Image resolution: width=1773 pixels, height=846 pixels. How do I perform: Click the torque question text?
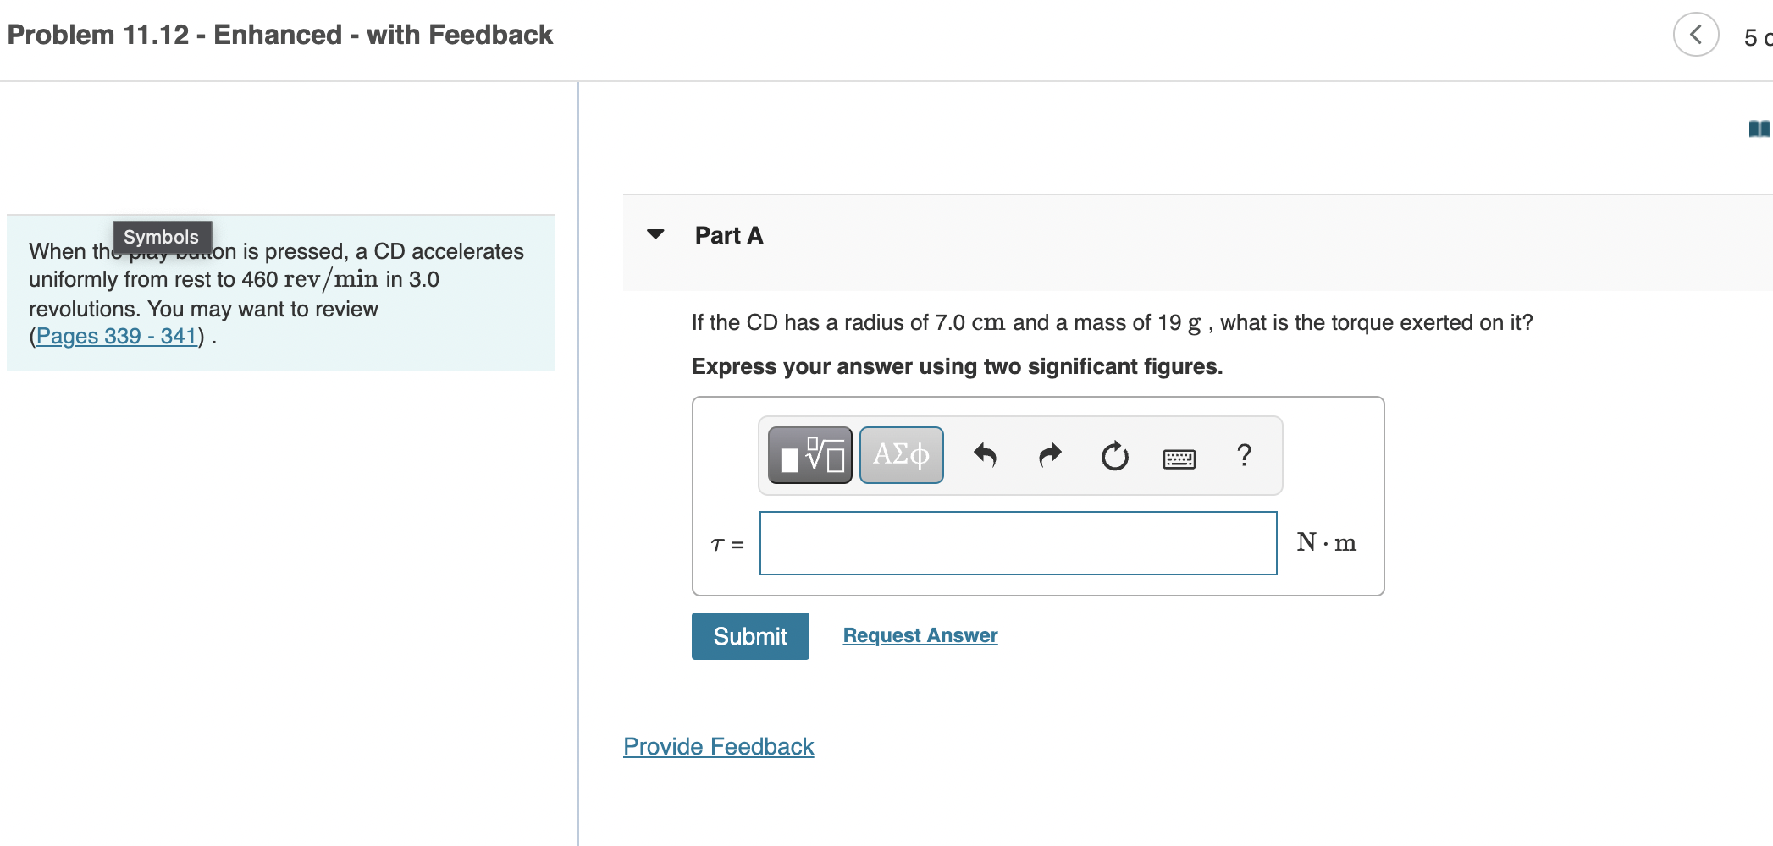coord(1112,322)
